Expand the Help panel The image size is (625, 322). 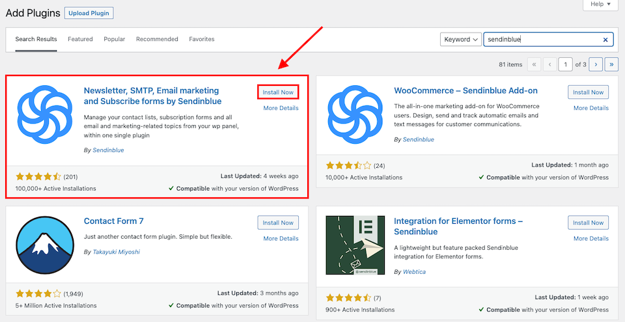point(600,5)
